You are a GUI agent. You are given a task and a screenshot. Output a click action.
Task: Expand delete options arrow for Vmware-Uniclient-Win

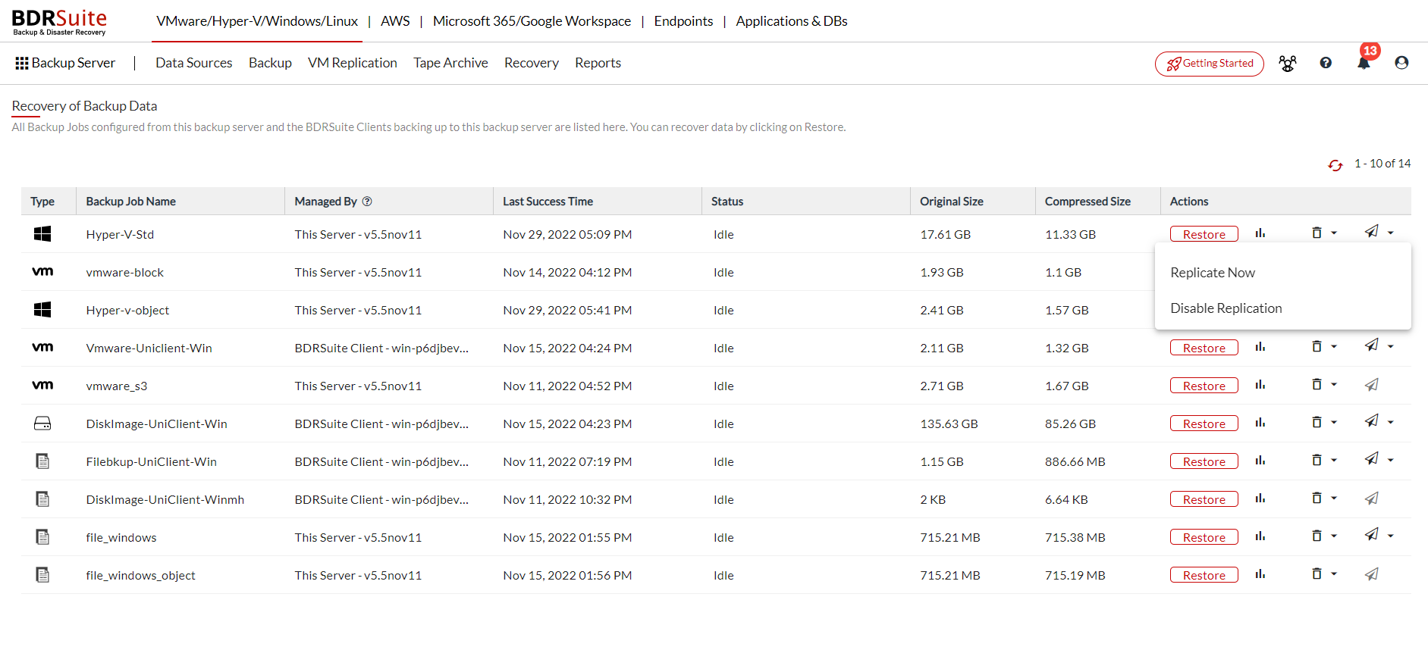1334,347
